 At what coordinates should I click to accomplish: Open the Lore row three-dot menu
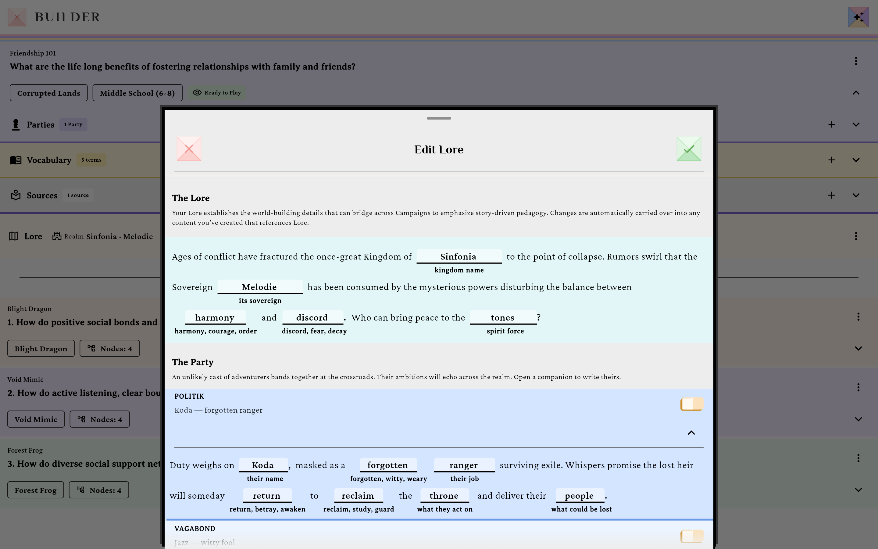[x=856, y=236]
